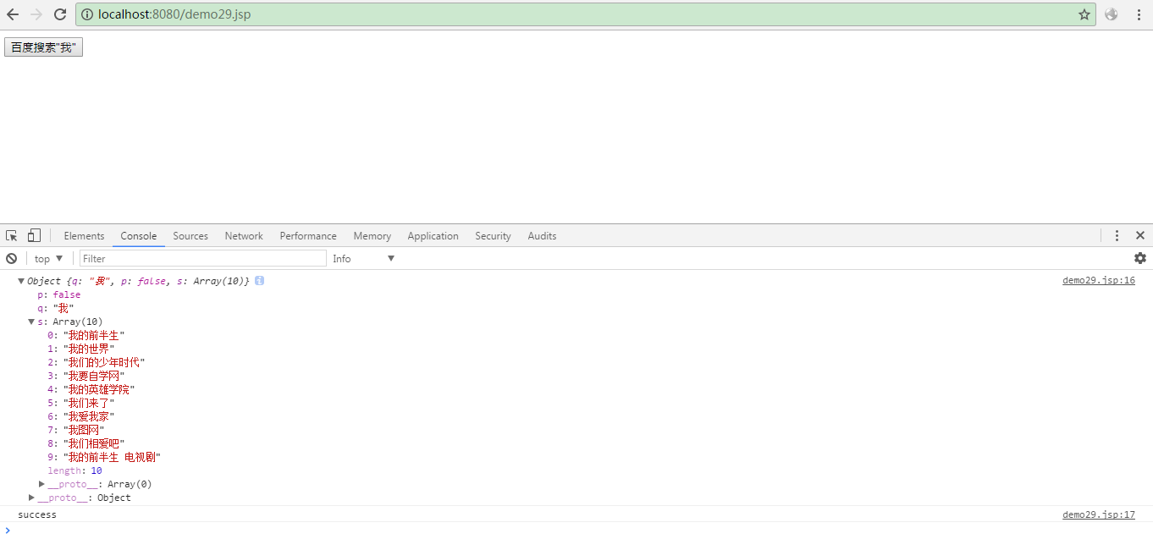Toggle device toolbar icon

point(34,236)
